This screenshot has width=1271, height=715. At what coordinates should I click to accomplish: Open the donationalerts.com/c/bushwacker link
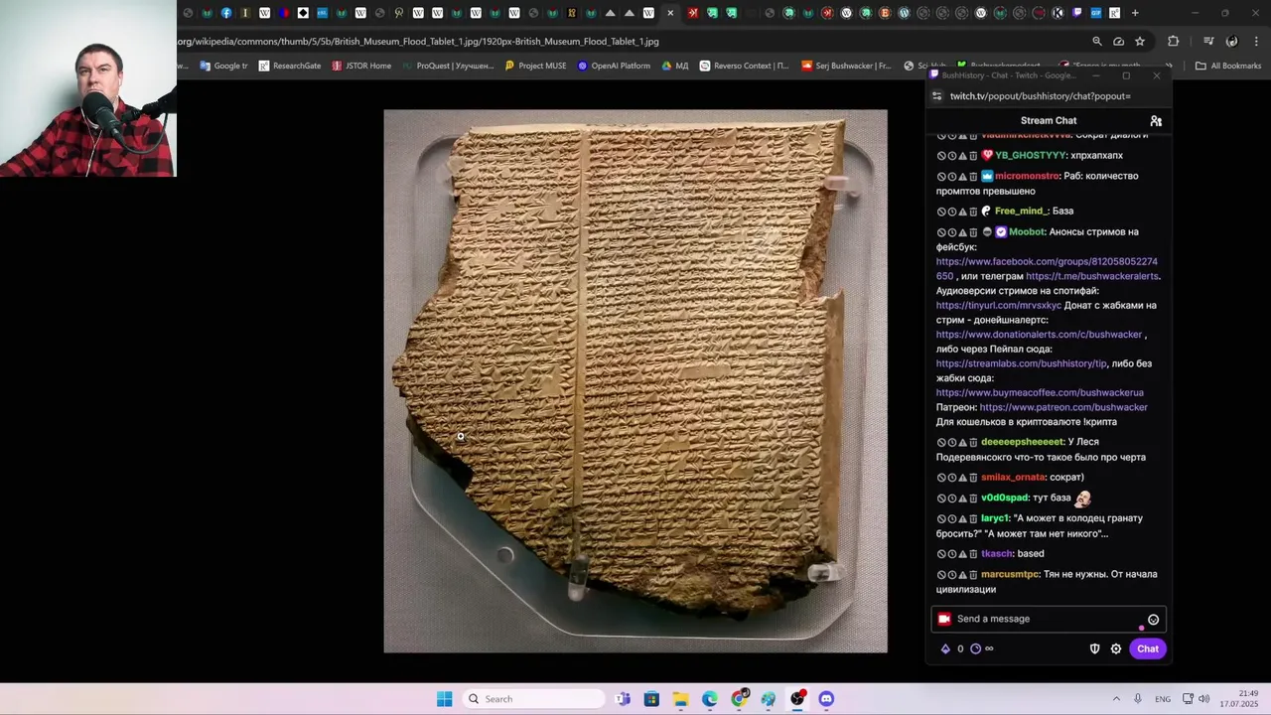tap(1039, 335)
